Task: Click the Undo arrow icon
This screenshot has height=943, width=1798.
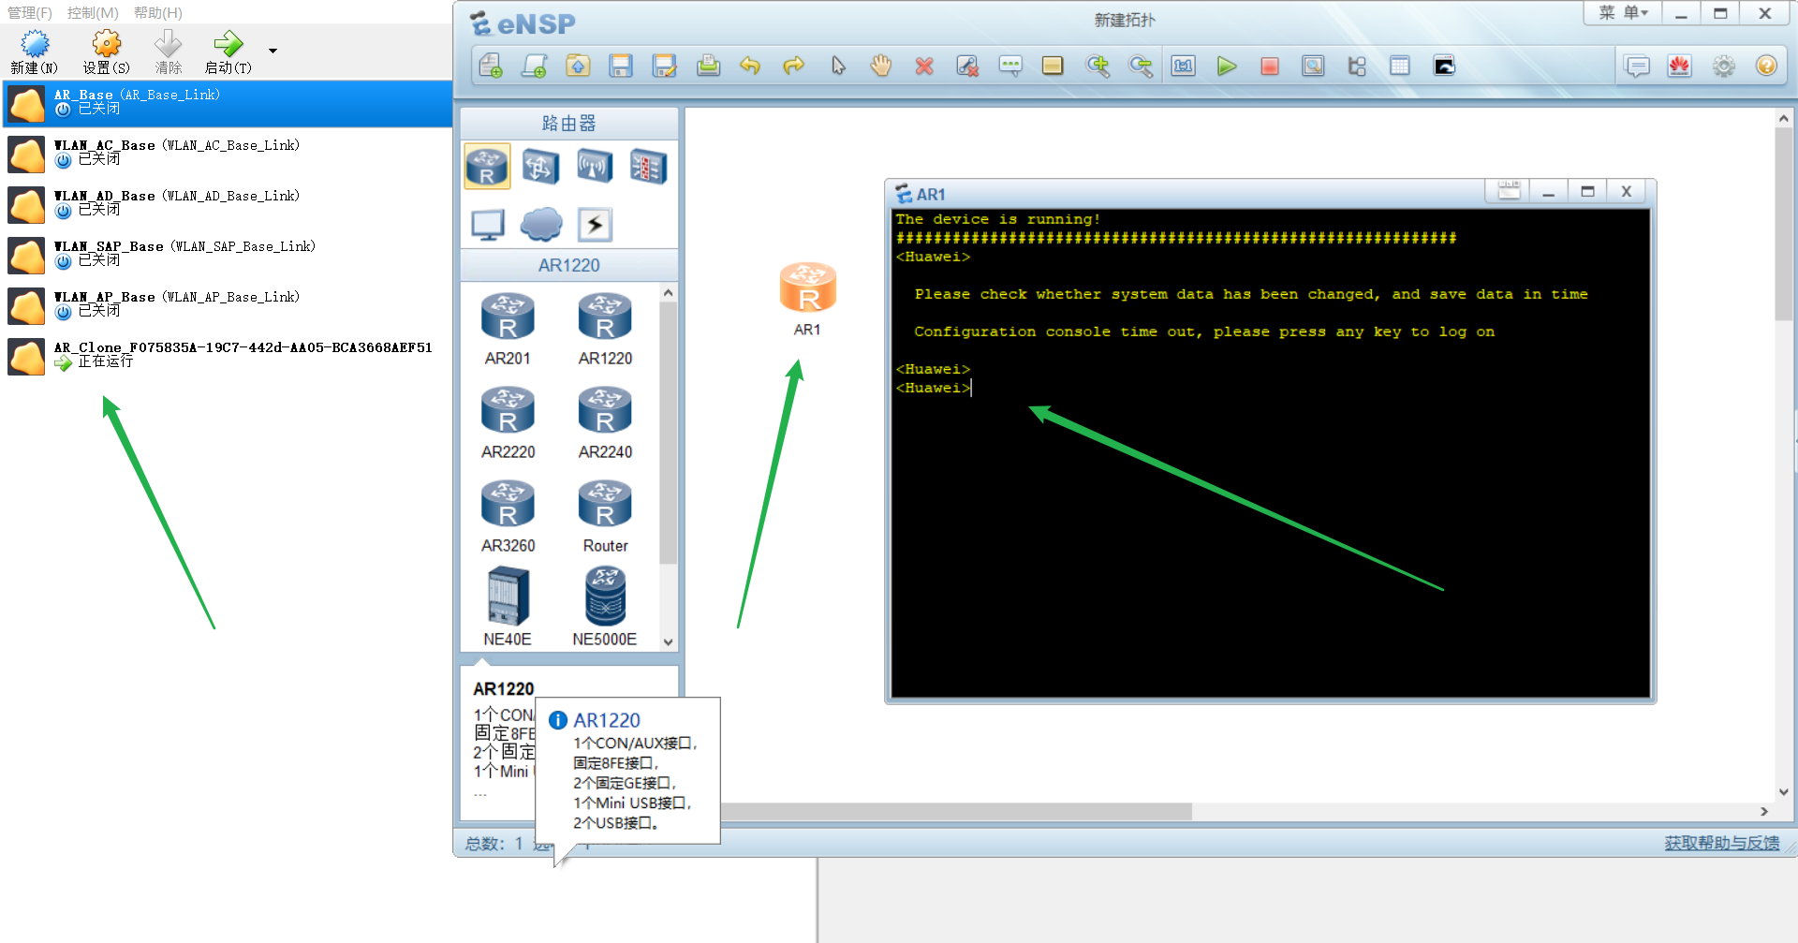Action: (750, 66)
